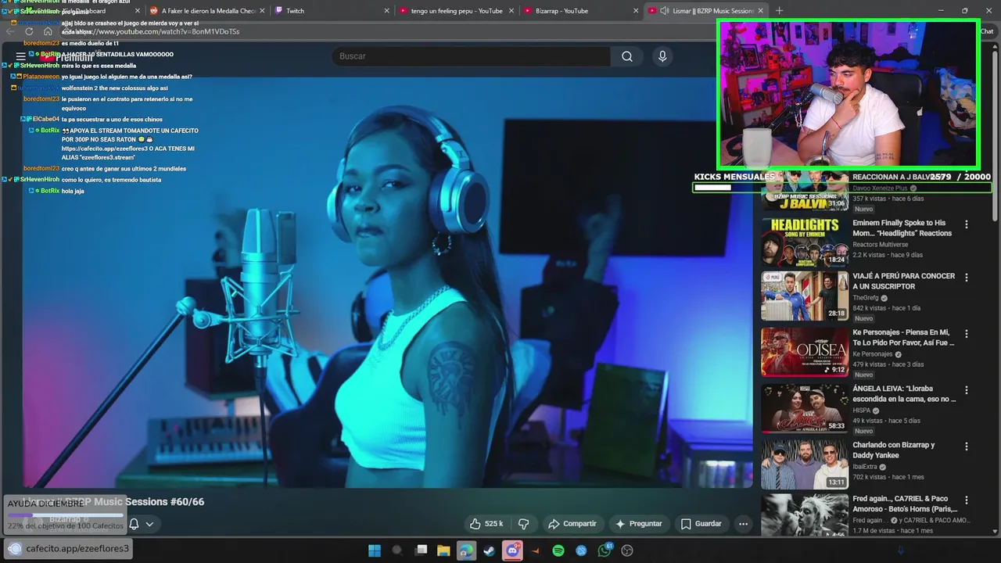Open the J Balvin BZRP reaction thumbnail
The width and height of the screenshot is (1001, 563).
point(805,192)
